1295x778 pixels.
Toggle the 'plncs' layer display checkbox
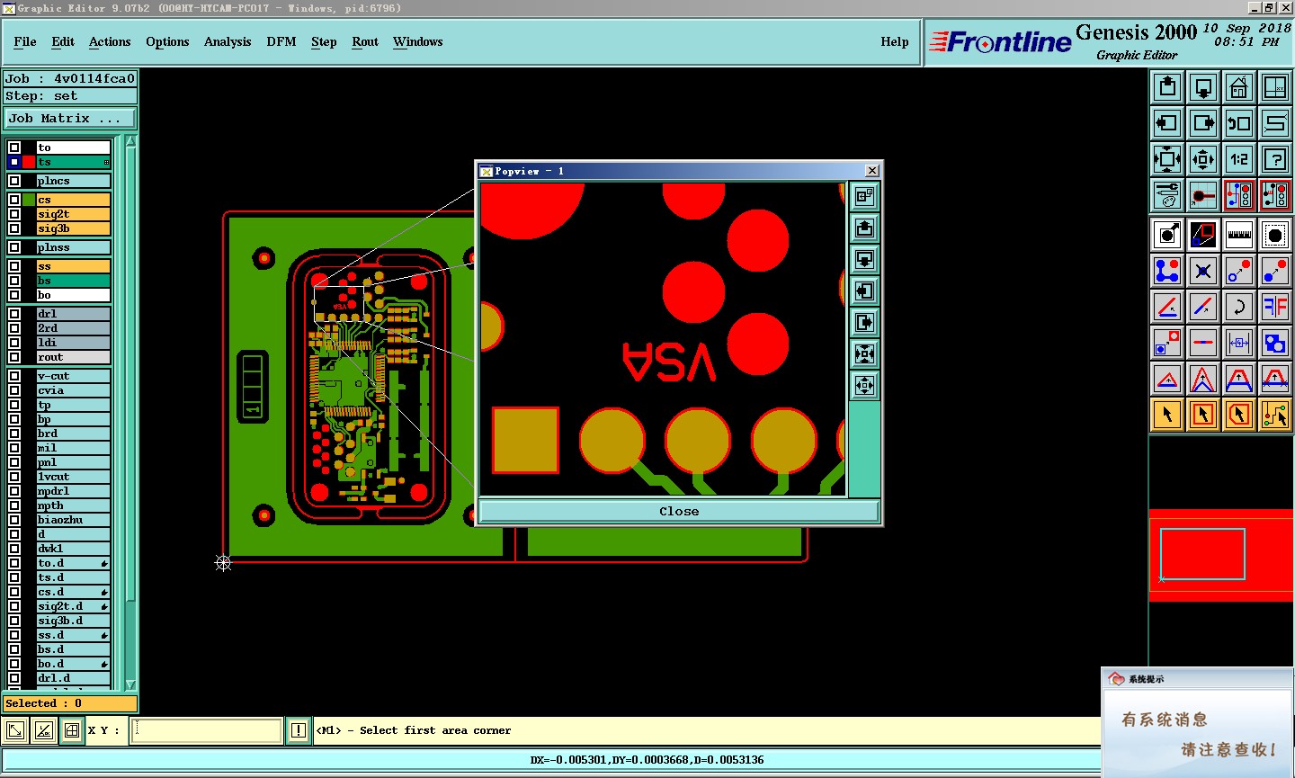(14, 181)
